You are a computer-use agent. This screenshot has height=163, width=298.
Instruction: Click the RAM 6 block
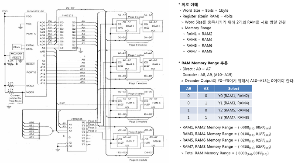[x=153, y=103]
